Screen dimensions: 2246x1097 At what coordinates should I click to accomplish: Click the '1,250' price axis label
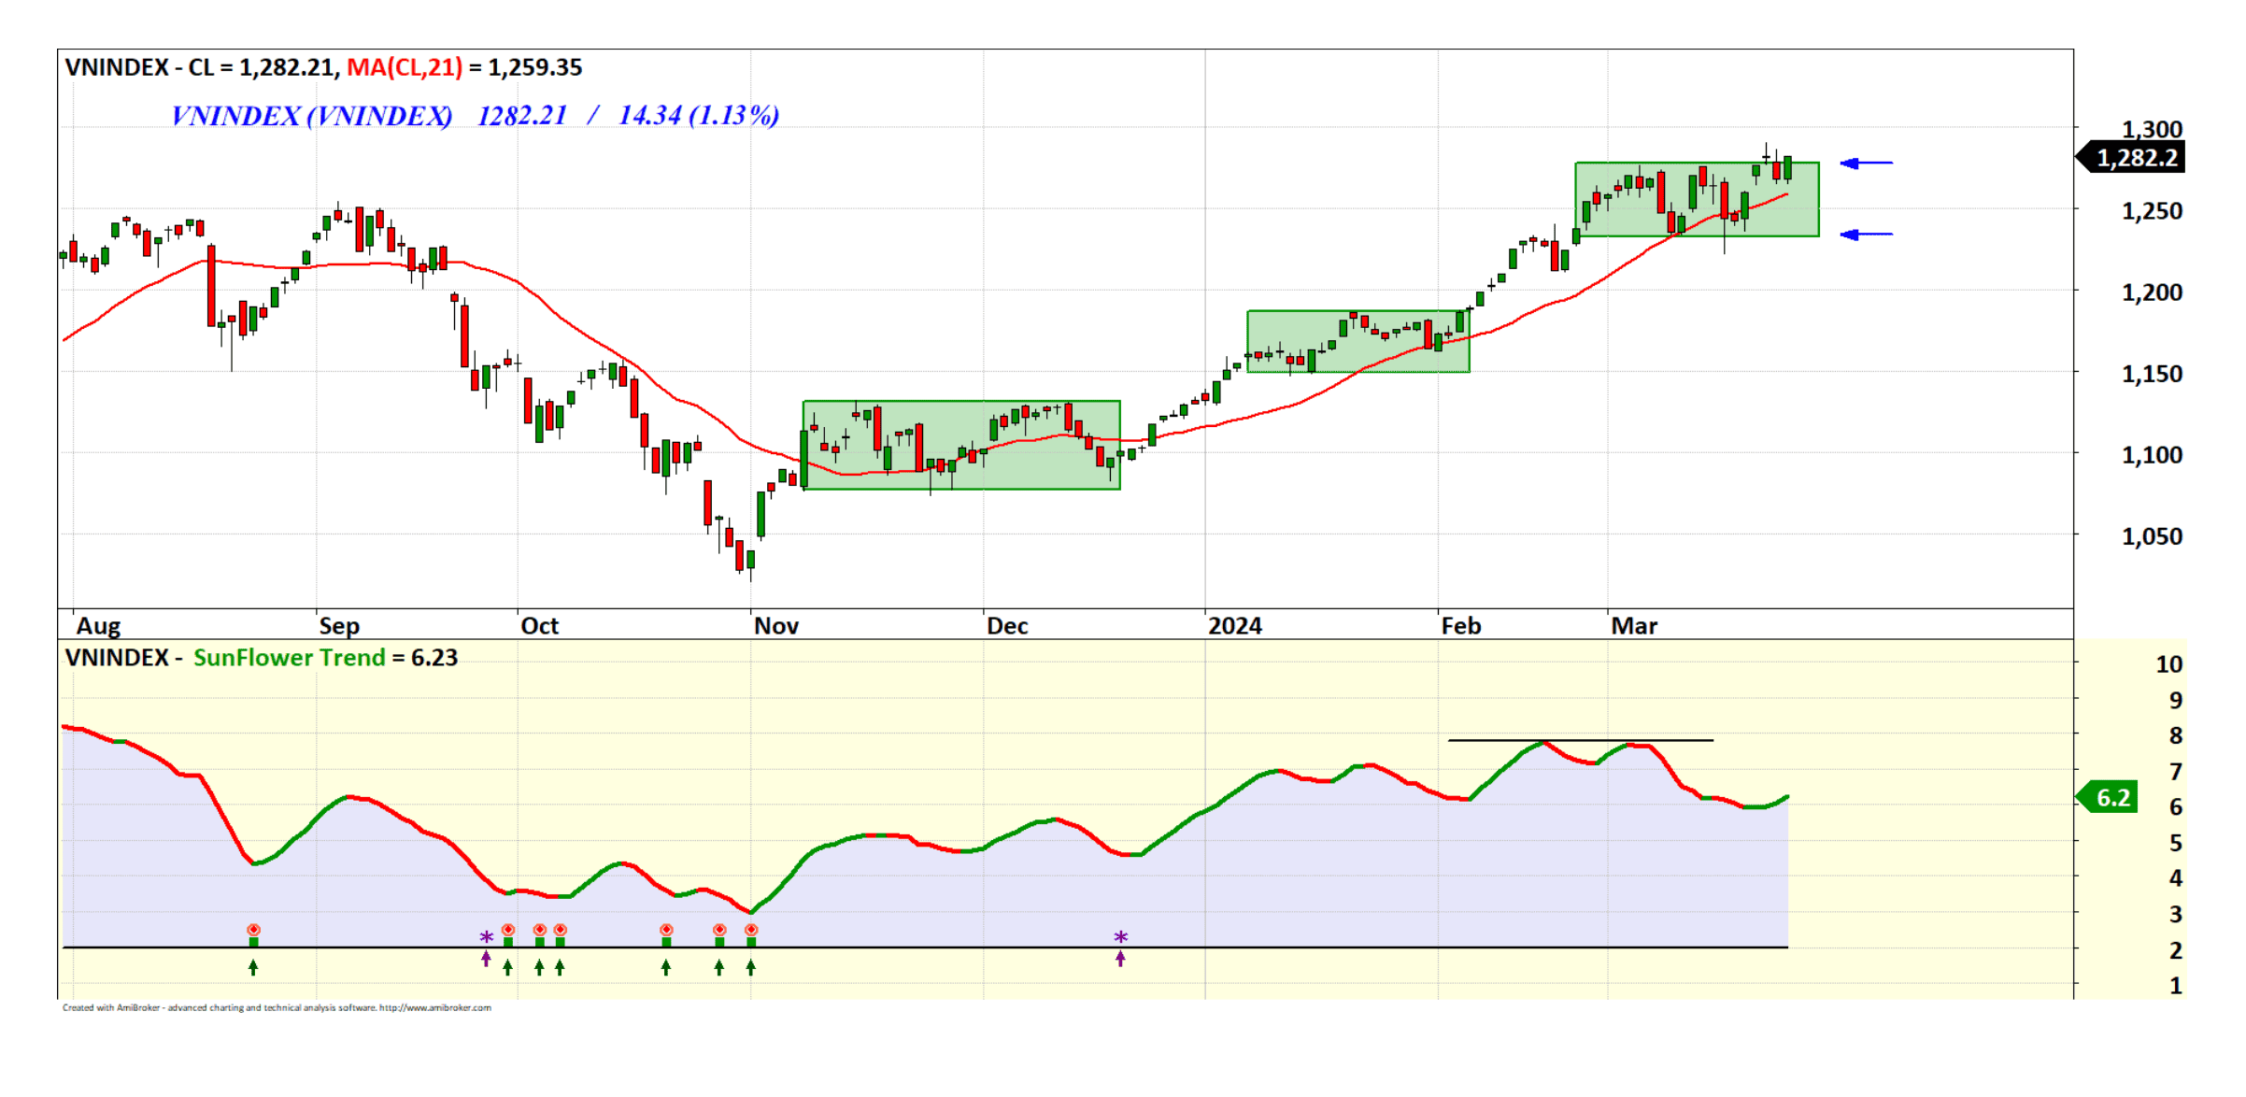[x=2152, y=211]
